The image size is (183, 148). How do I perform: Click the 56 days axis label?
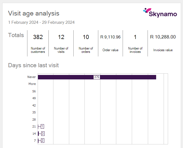point(34,91)
